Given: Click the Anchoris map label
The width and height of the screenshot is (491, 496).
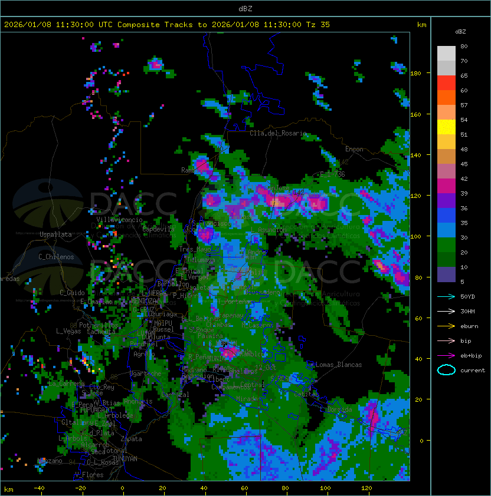Looking at the screenshot, I should [138, 401].
